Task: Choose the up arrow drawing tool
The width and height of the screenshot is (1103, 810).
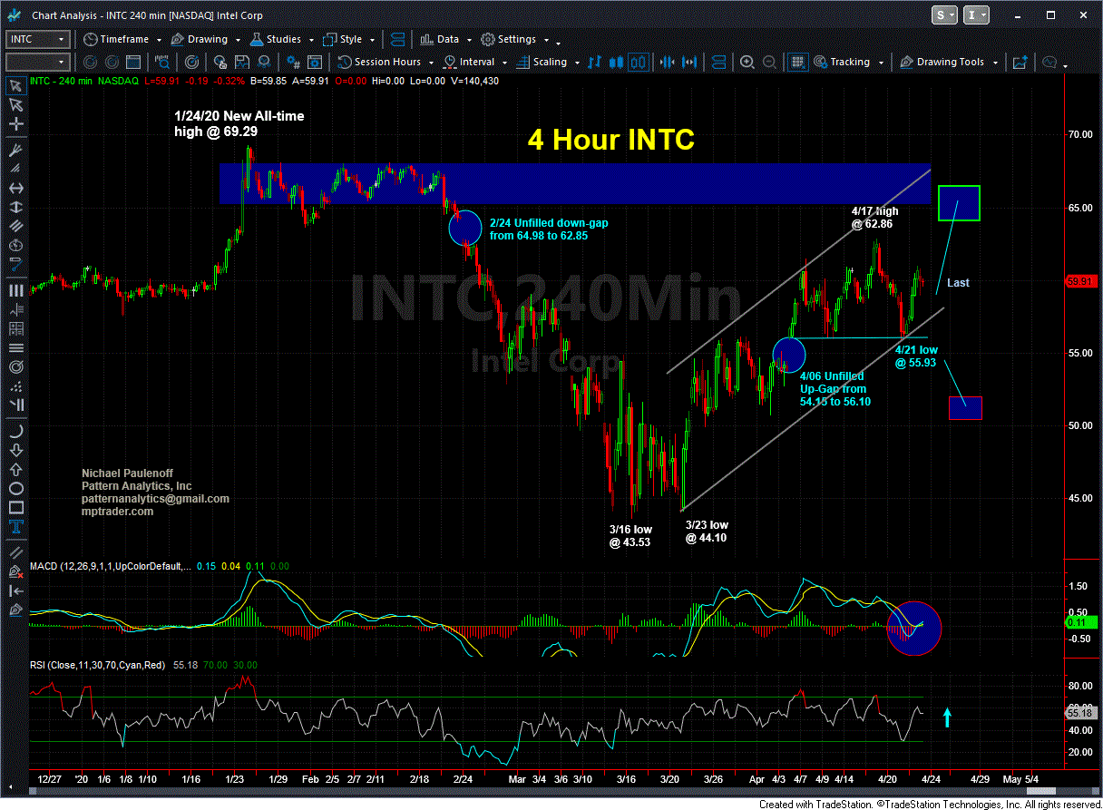Action: (15, 470)
